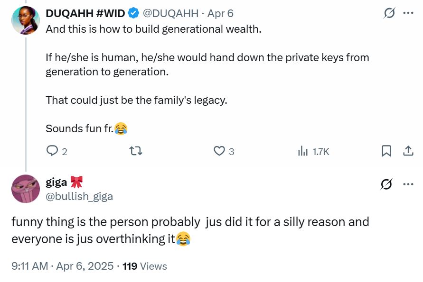Click the giga display name
The width and height of the screenshot is (423, 282).
tap(56, 182)
